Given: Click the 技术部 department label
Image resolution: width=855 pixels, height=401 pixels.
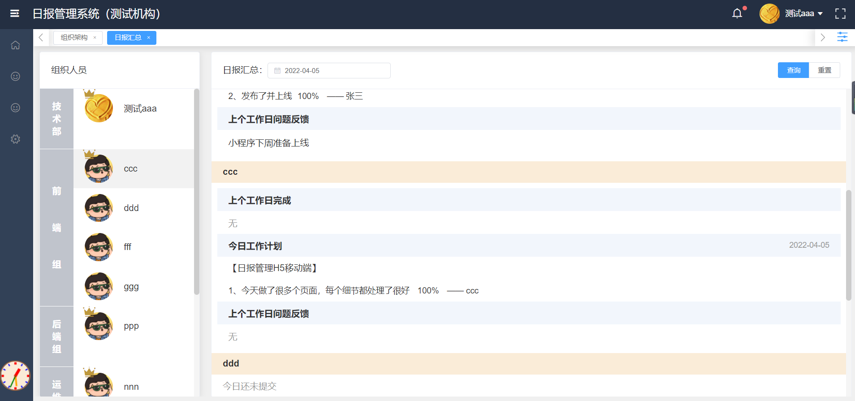Looking at the screenshot, I should pos(56,119).
